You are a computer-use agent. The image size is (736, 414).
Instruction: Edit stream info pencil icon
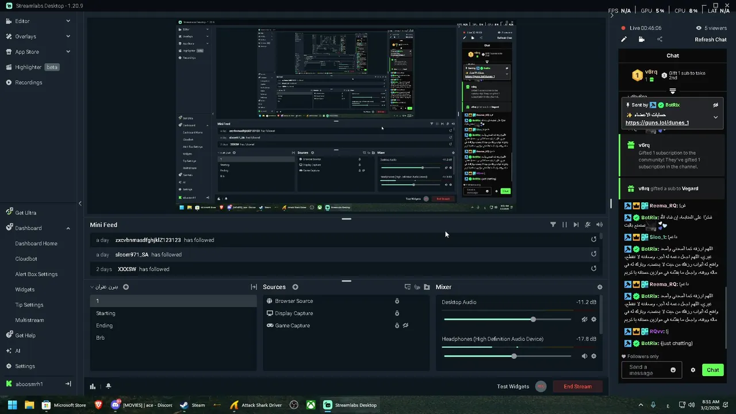pyautogui.click(x=624, y=40)
